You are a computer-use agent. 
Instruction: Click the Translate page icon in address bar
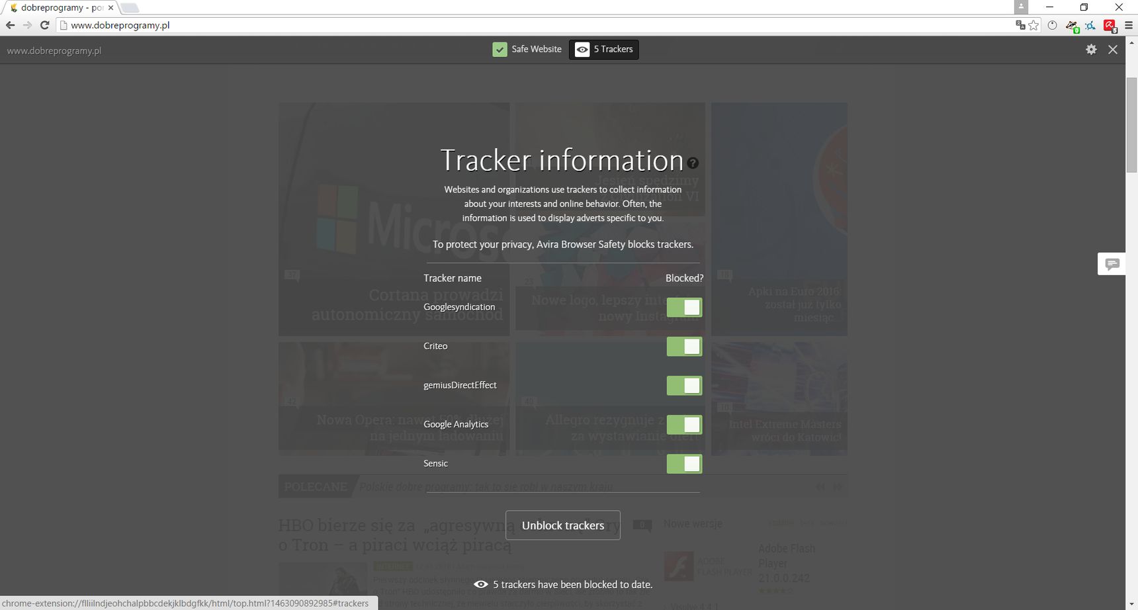[1020, 25]
